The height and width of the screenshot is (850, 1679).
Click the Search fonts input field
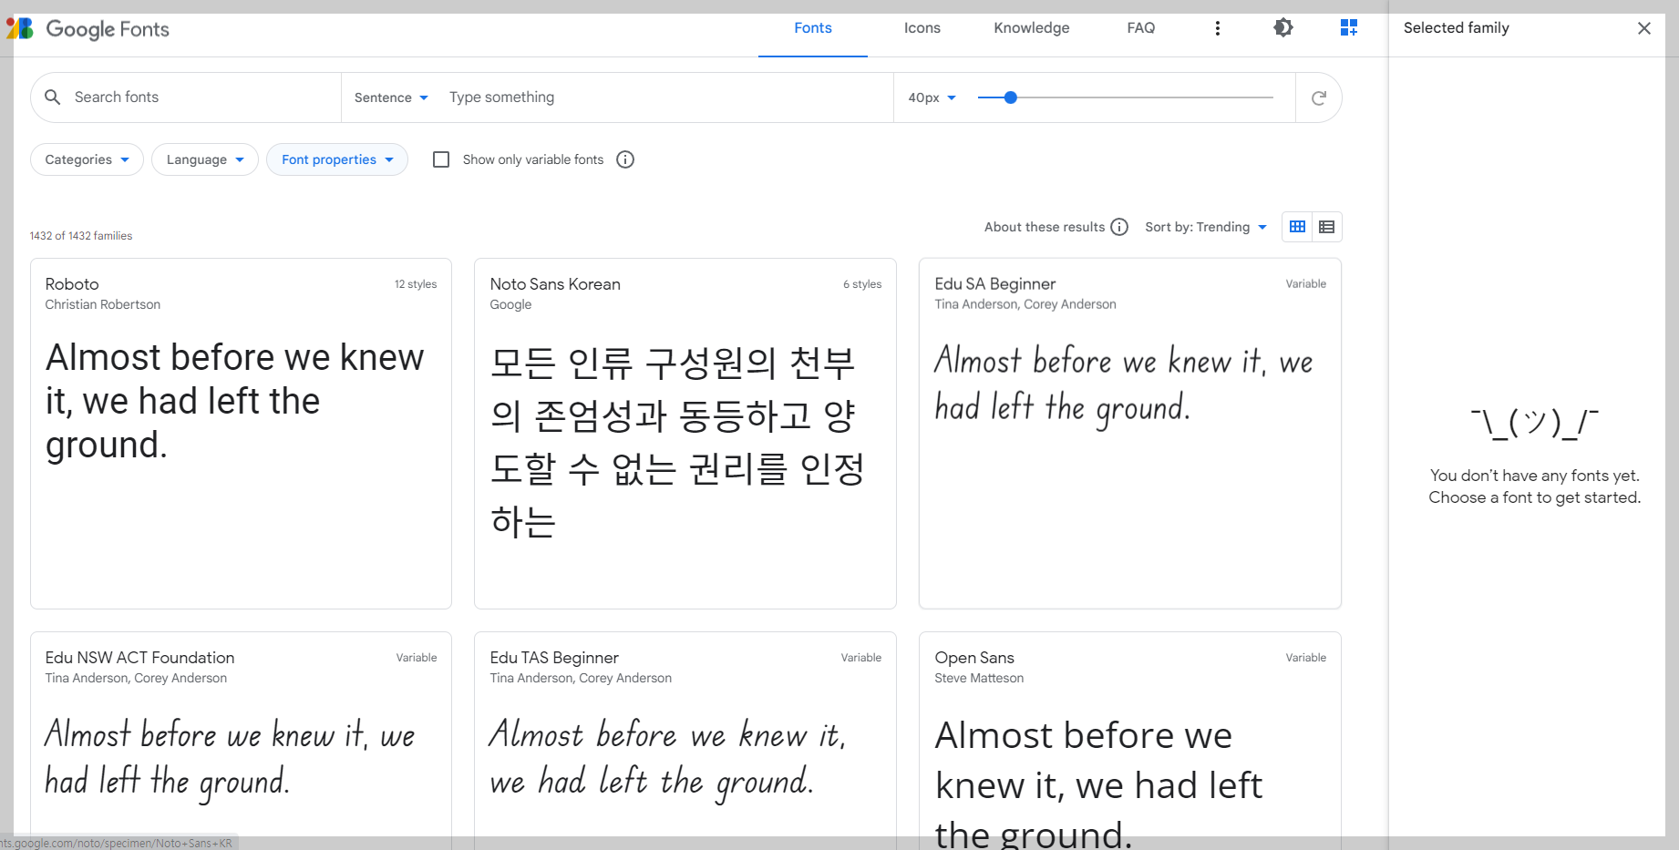201,97
